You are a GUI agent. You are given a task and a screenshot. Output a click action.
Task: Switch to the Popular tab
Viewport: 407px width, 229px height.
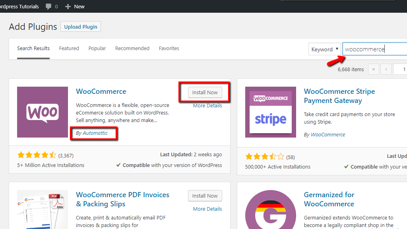[x=97, y=48]
